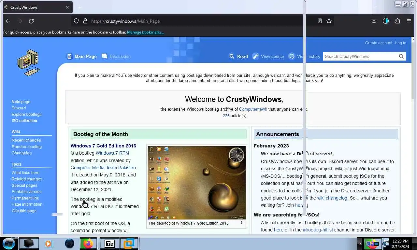Reload the page with the refresh icon
Image resolution: width=417 pixels, height=250 pixels.
tap(31, 21)
